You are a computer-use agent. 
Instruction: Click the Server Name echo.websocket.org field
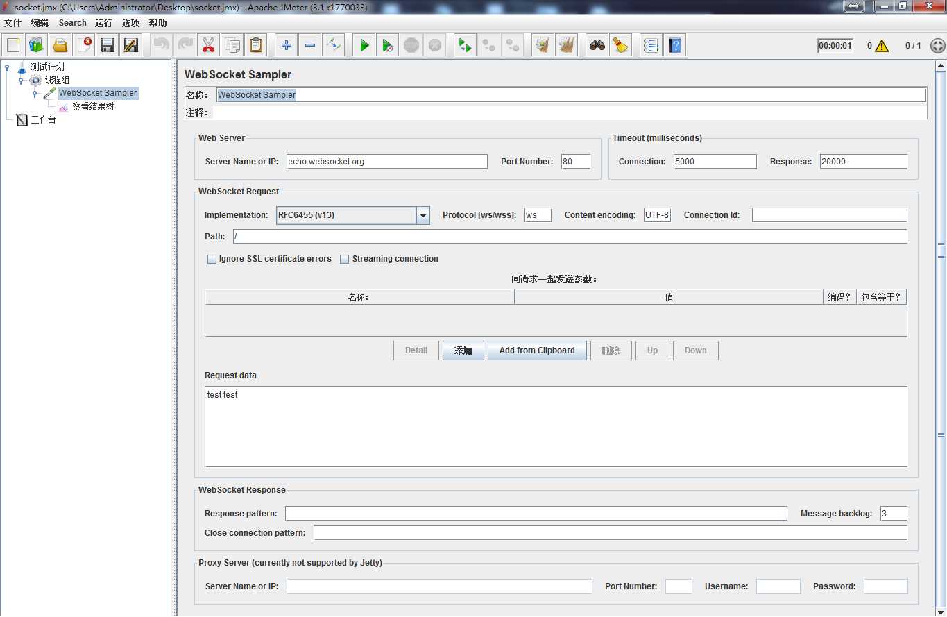pos(387,162)
